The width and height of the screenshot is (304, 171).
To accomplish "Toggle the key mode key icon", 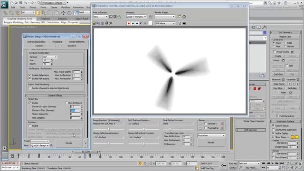I will click(x=224, y=165).
